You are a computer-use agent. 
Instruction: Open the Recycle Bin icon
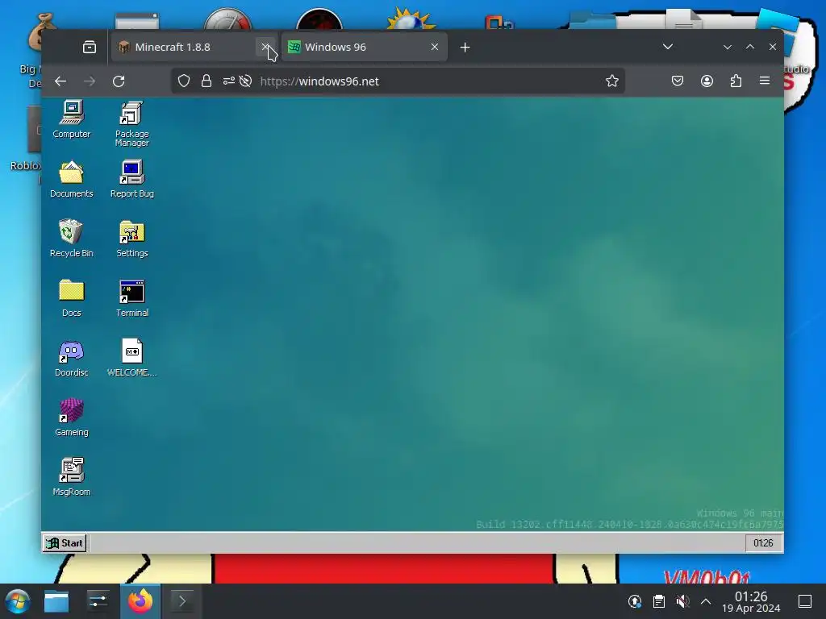click(72, 239)
